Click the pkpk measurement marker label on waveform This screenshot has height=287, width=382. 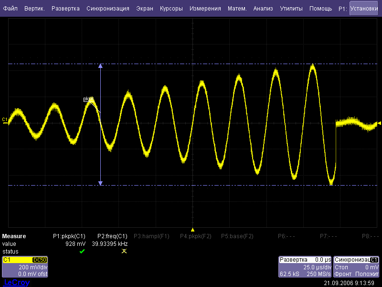tap(88, 99)
